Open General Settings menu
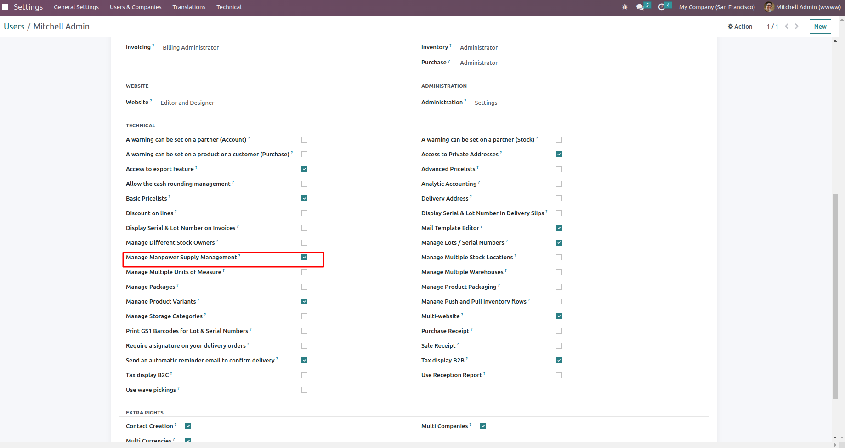Image resolution: width=845 pixels, height=448 pixels. pos(76,7)
